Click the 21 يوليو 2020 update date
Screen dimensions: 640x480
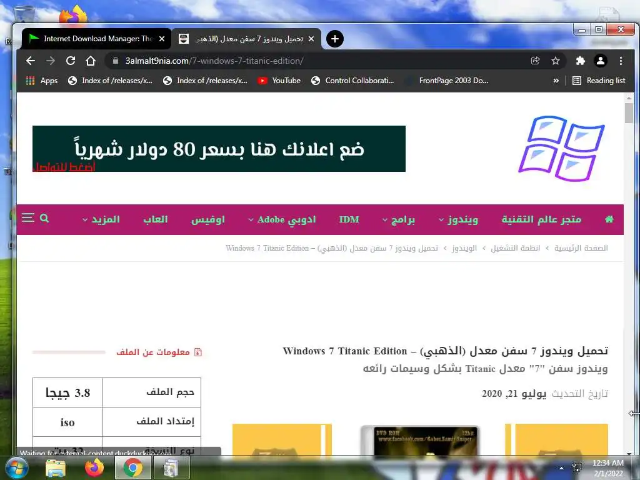(x=514, y=394)
